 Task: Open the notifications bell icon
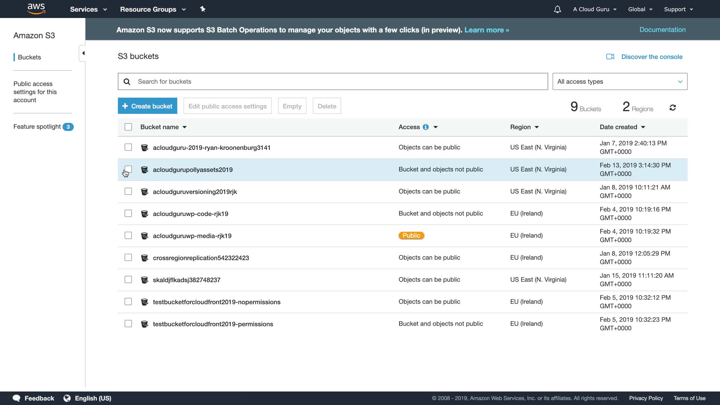(557, 9)
